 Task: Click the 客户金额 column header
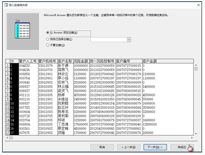[x=168, y=61]
